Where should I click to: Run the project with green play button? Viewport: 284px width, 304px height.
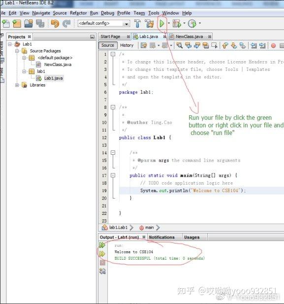[x=162, y=24]
